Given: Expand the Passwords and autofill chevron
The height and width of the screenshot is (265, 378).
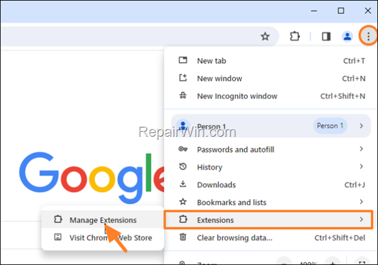Looking at the screenshot, I should pos(361,149).
